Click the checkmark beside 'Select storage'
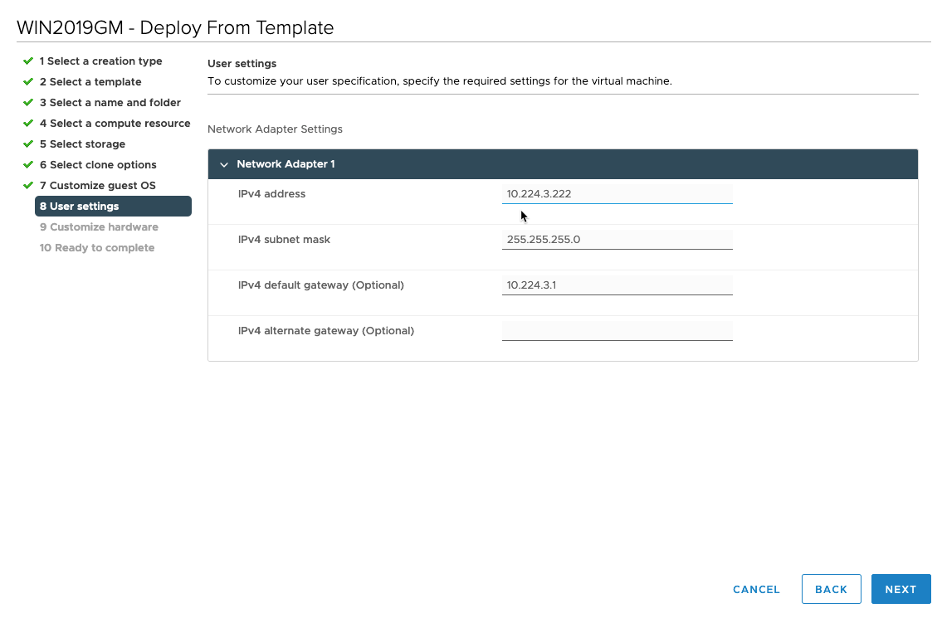The image size is (942, 618). pos(27,144)
